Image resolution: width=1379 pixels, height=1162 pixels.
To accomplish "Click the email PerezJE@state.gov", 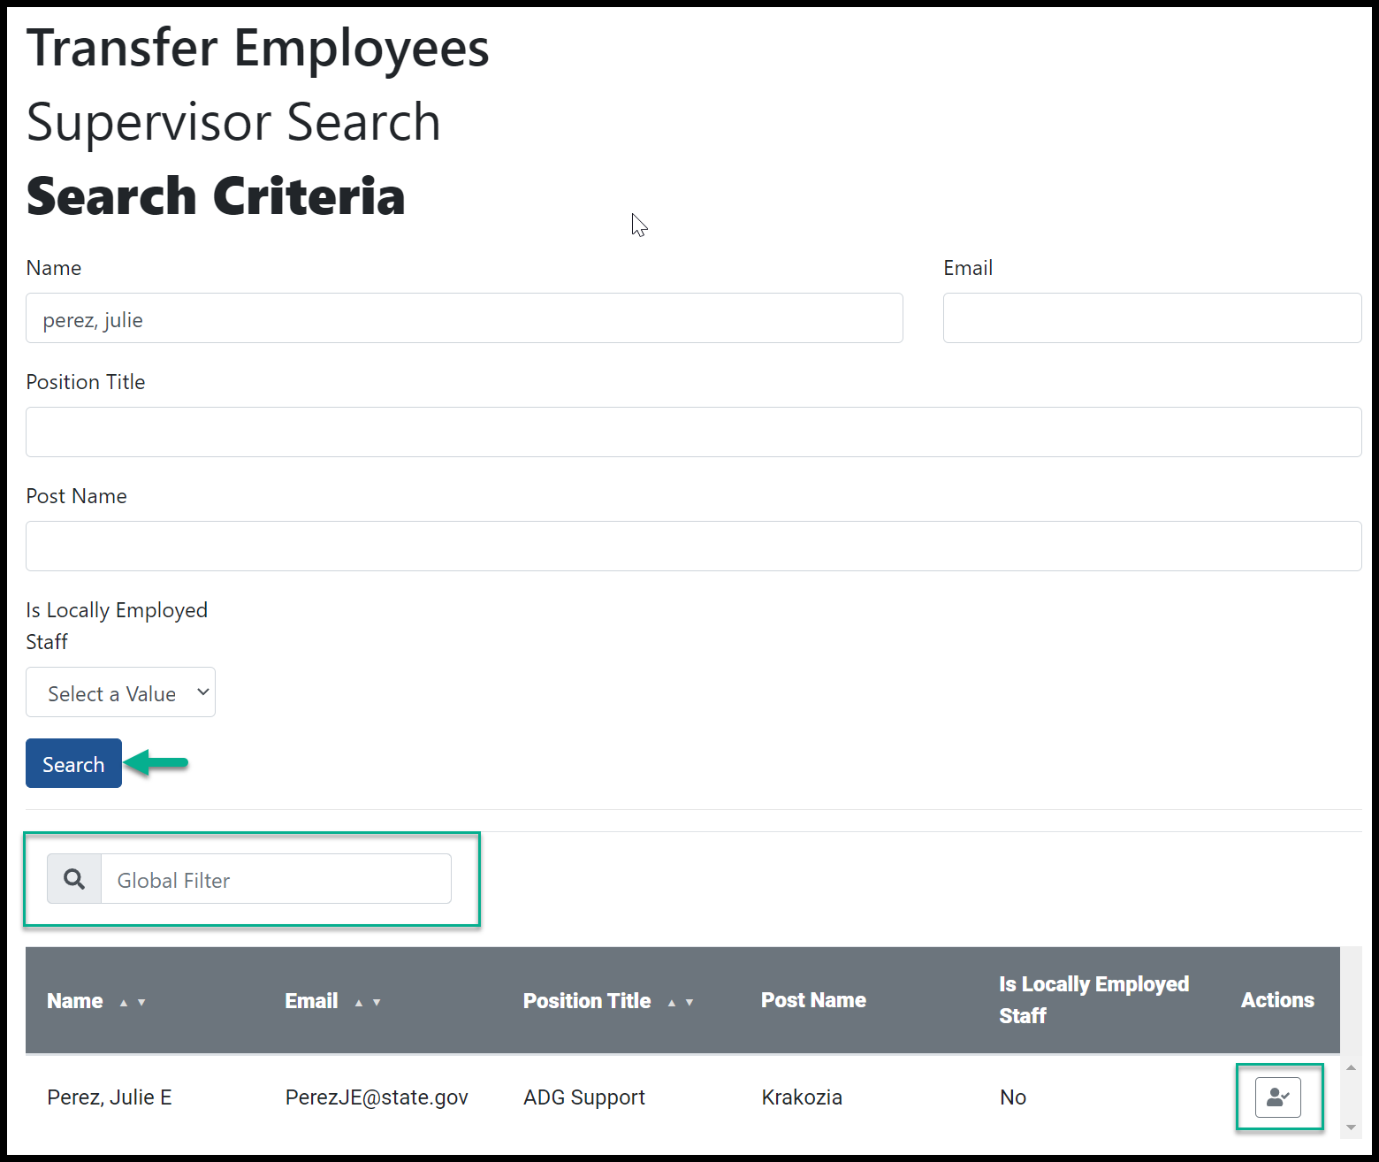I will [x=377, y=1097].
